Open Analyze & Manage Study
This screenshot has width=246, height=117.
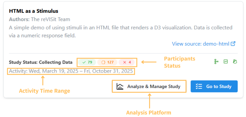pos(149,87)
